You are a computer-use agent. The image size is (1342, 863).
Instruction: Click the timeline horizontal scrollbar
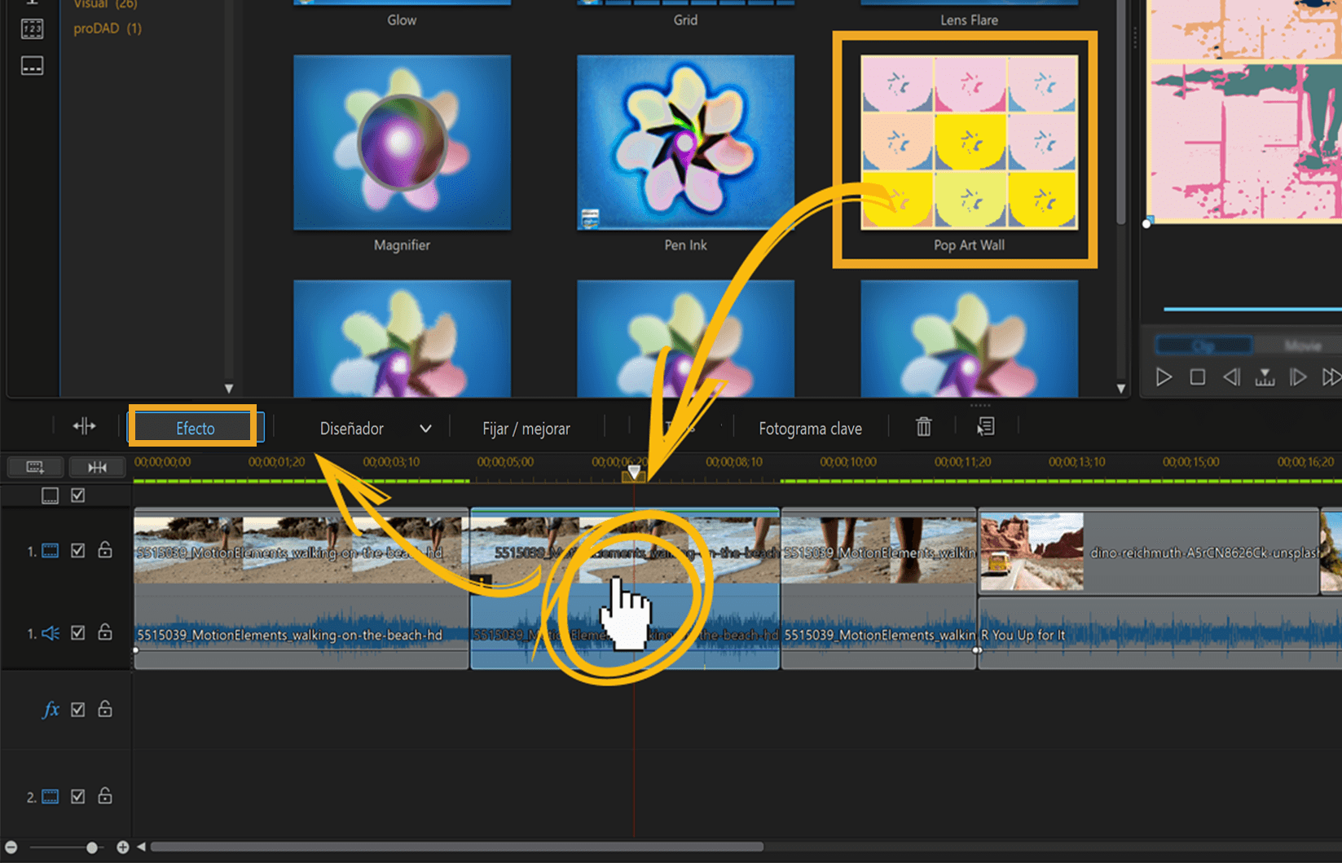point(457,847)
